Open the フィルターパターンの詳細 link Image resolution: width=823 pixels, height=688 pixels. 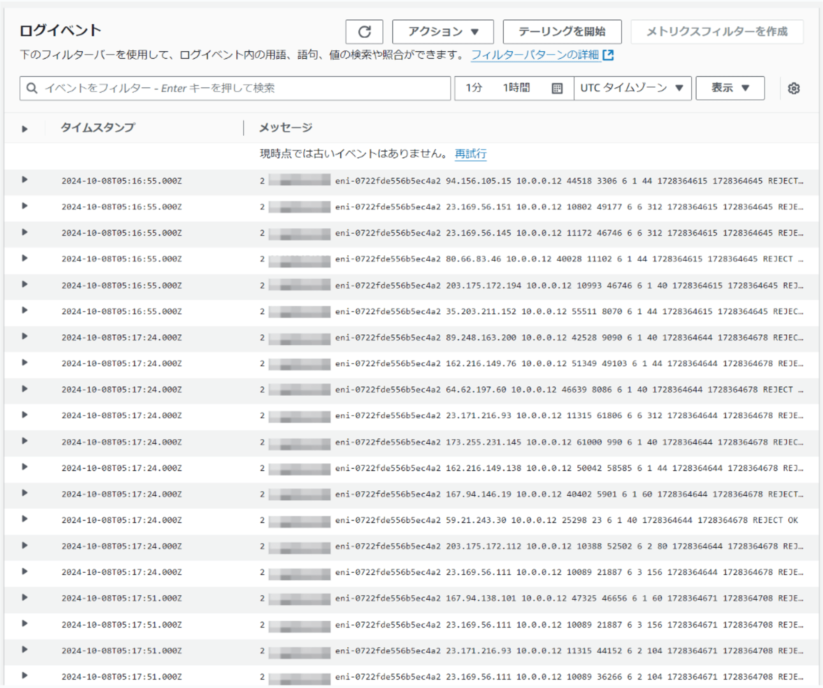click(542, 55)
